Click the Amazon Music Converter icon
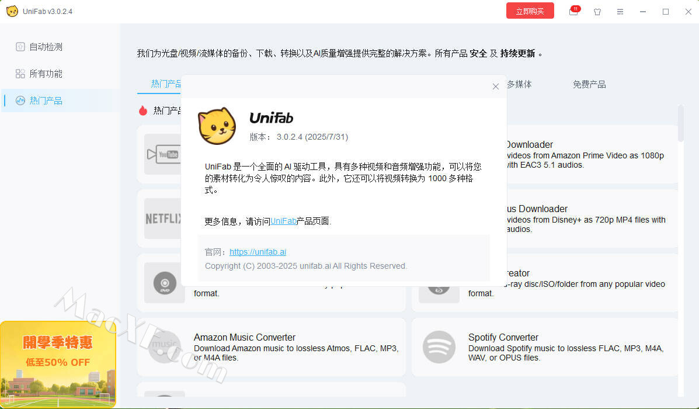The width and height of the screenshot is (699, 409). coord(165,347)
